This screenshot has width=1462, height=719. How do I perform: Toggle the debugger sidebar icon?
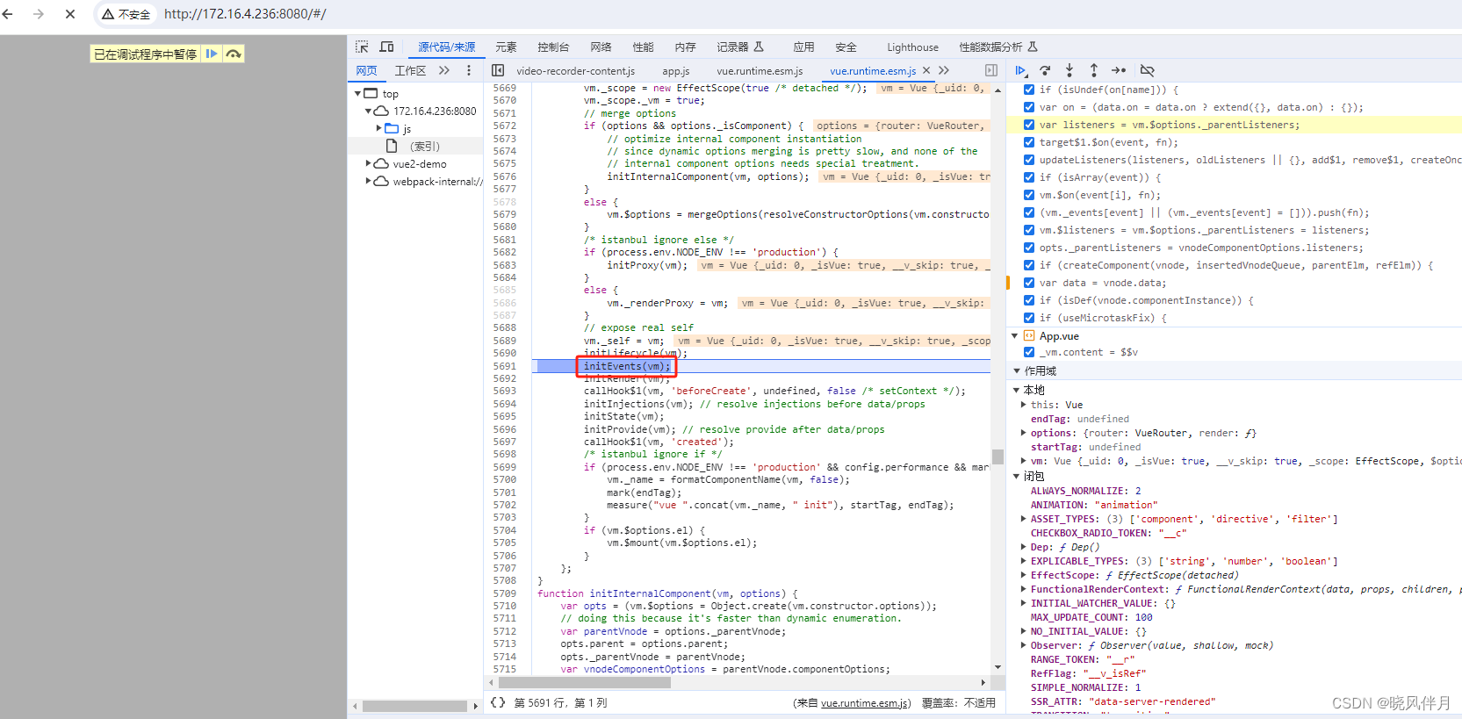point(991,70)
